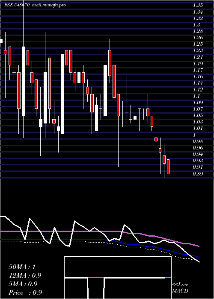Select the 0.96 price axis label
The width and height of the screenshot is (214, 299).
(198, 148)
